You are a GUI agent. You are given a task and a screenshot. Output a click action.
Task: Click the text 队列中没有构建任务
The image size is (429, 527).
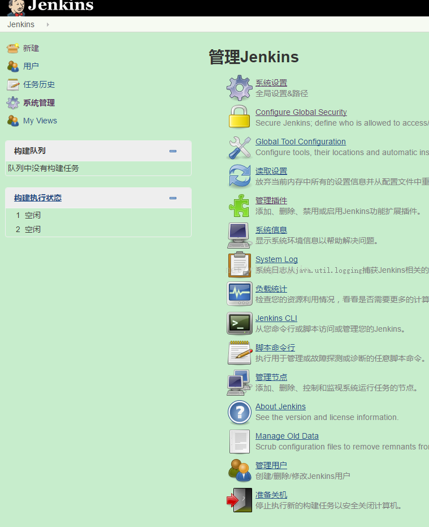(x=44, y=168)
